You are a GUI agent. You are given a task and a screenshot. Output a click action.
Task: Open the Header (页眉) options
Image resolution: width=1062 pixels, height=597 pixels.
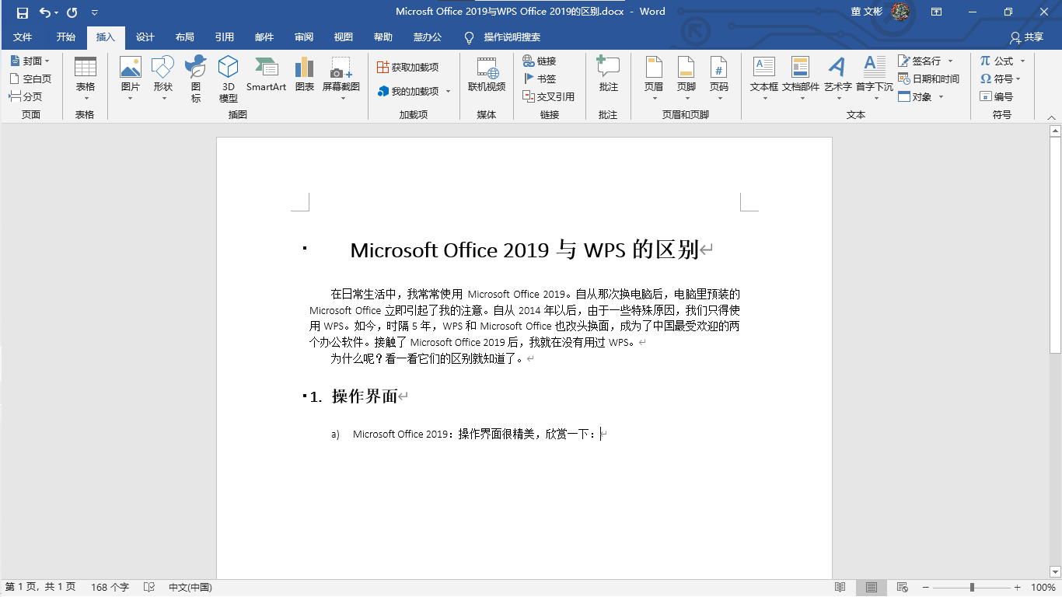click(x=654, y=79)
